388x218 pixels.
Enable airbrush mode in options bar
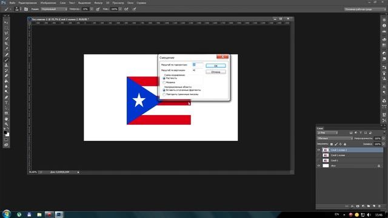[x=126, y=9]
